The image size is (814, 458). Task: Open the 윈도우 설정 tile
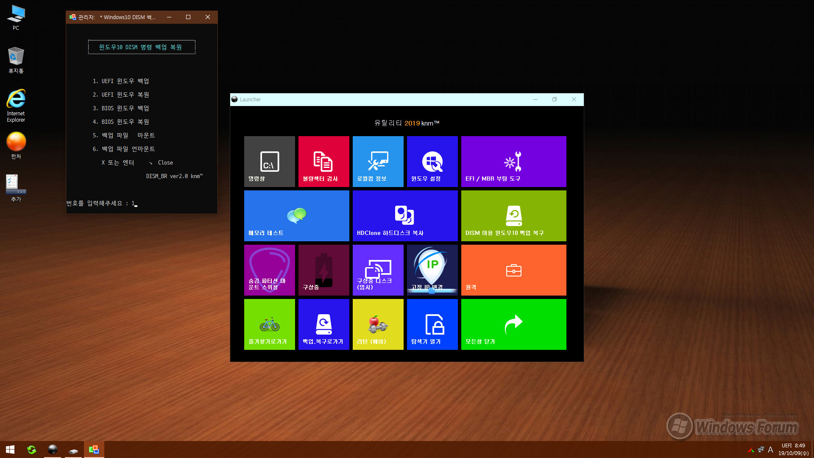(432, 161)
